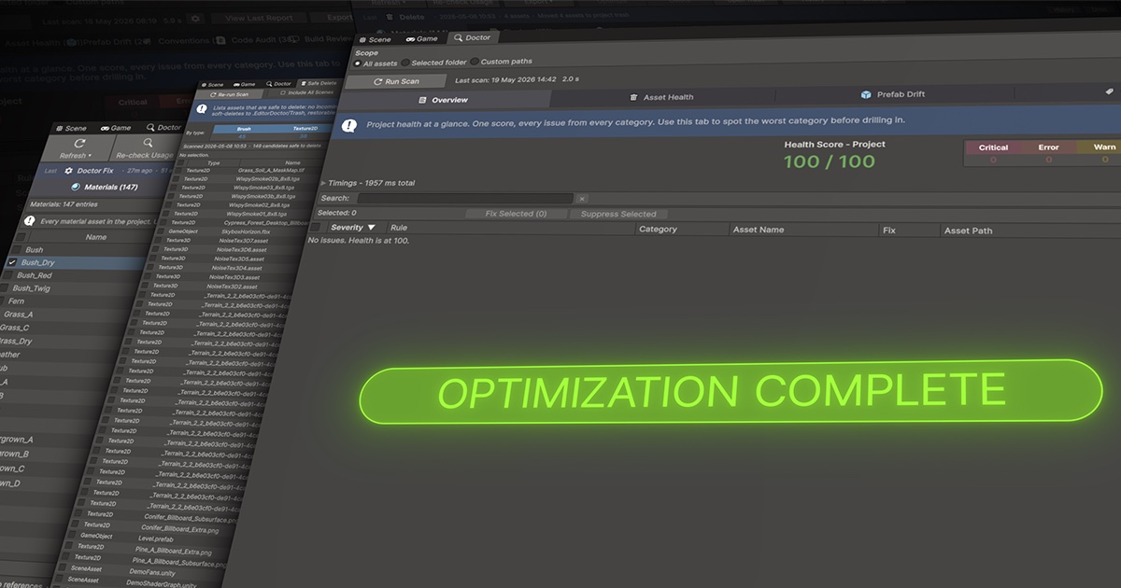Select the Selected folder scope radio button
The height and width of the screenshot is (588, 1121).
pos(405,62)
